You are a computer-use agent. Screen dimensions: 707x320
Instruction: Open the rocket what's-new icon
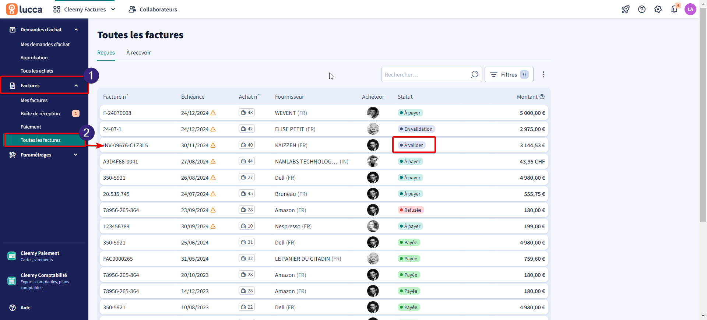pyautogui.click(x=626, y=9)
